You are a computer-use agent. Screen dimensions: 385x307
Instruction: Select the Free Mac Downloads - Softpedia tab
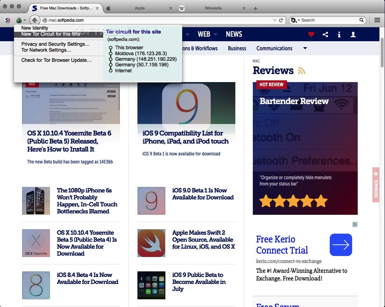click(66, 8)
